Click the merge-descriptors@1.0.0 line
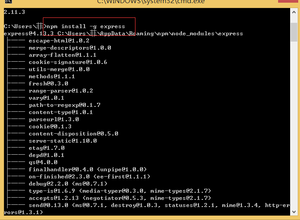 click(x=70, y=48)
